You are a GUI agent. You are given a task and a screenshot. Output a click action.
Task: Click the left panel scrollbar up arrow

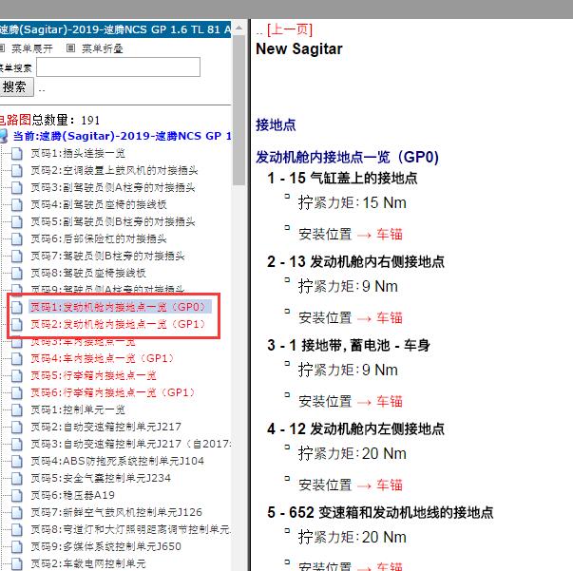[239, 28]
